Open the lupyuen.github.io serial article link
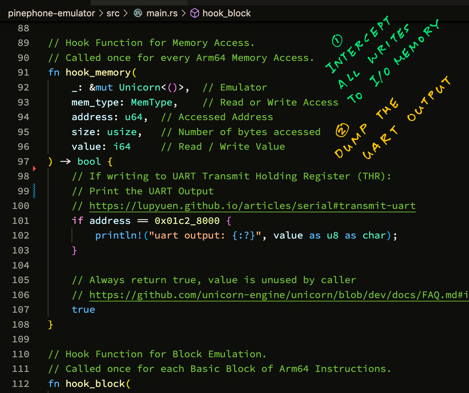 click(252, 206)
